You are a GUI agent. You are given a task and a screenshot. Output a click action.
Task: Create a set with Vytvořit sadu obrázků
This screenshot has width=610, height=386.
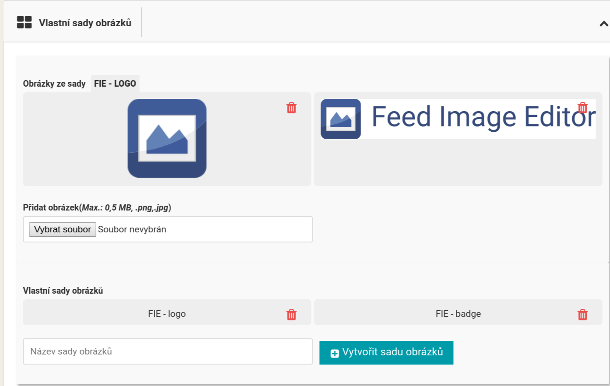pos(386,352)
